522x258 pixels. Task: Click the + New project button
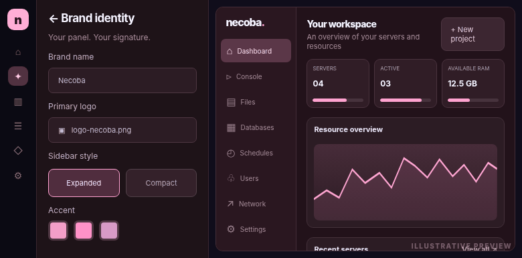pos(472,34)
